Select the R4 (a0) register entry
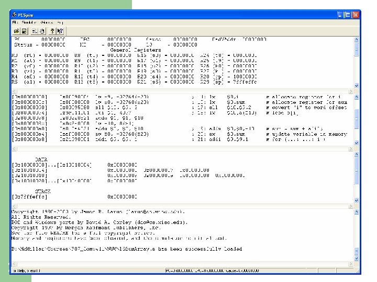The image size is (377, 282). click(x=40, y=77)
